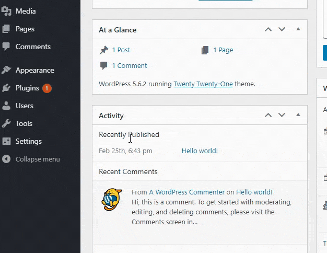Click the Activity heading

pos(111,116)
